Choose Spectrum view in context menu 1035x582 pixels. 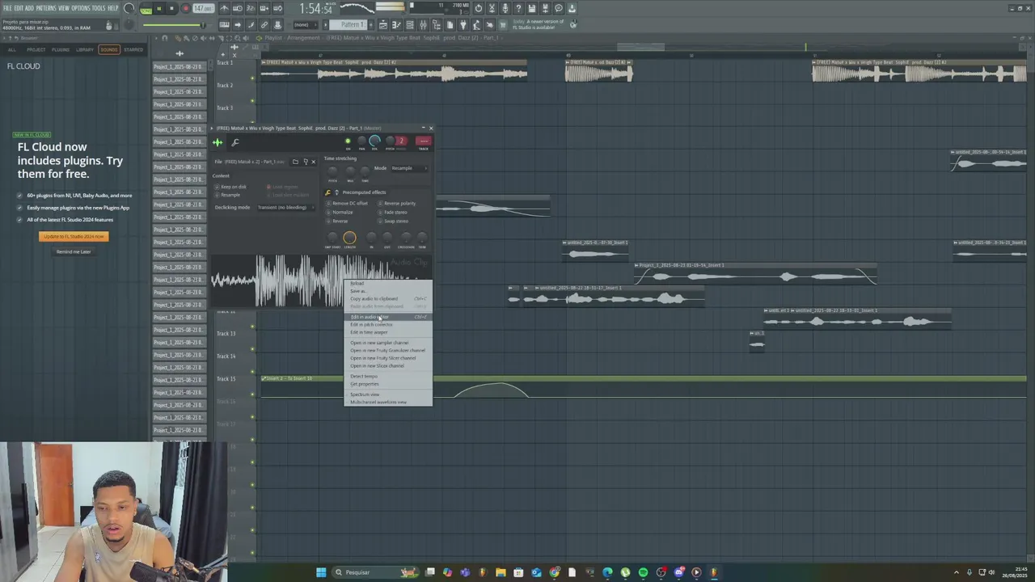(x=388, y=394)
